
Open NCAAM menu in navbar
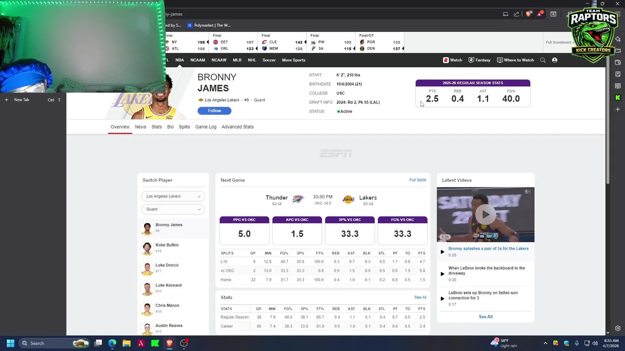[197, 60]
